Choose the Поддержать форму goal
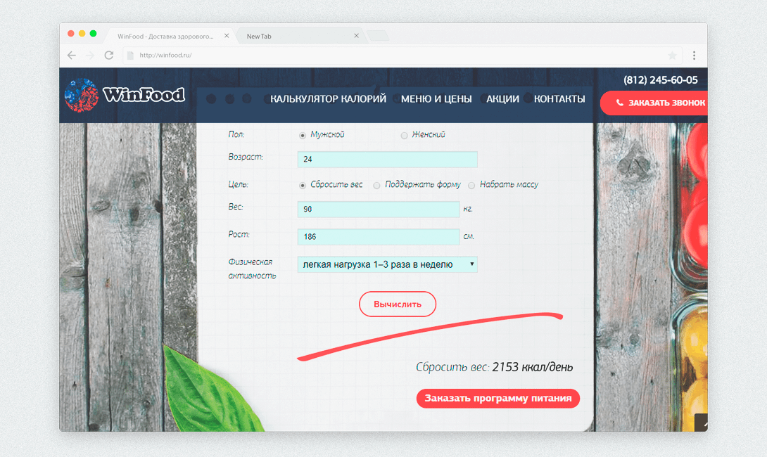The height and width of the screenshot is (457, 767). (376, 185)
